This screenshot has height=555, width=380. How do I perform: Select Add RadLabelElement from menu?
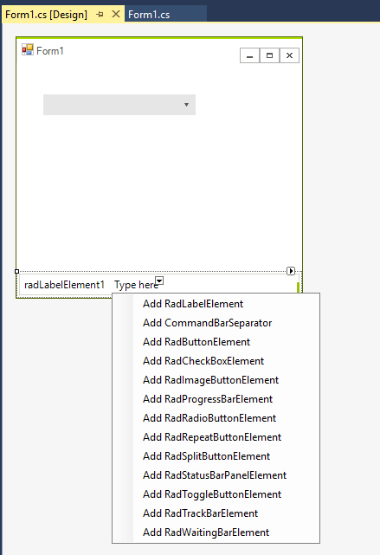point(216,304)
